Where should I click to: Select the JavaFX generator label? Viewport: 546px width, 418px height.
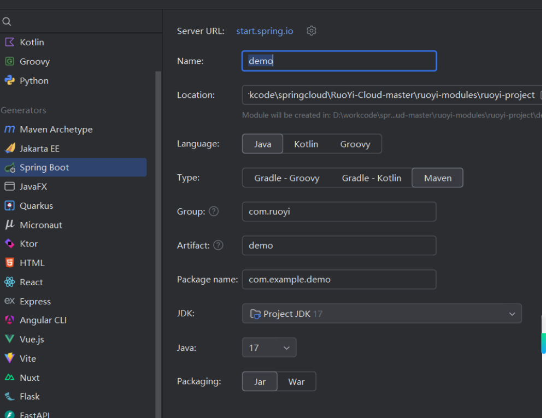pyautogui.click(x=33, y=186)
